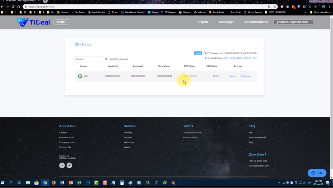Viewport: 333px width, 188px height.
Task: Click the Level 2 badge
Action: (x=198, y=53)
